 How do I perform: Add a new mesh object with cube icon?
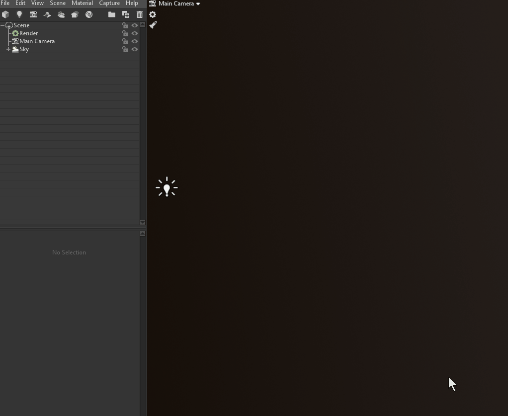(x=5, y=14)
